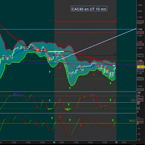Viewport: 145px width, 145px height.
Task: Click the R1 pivot resistance label
Action: pos(115,43)
